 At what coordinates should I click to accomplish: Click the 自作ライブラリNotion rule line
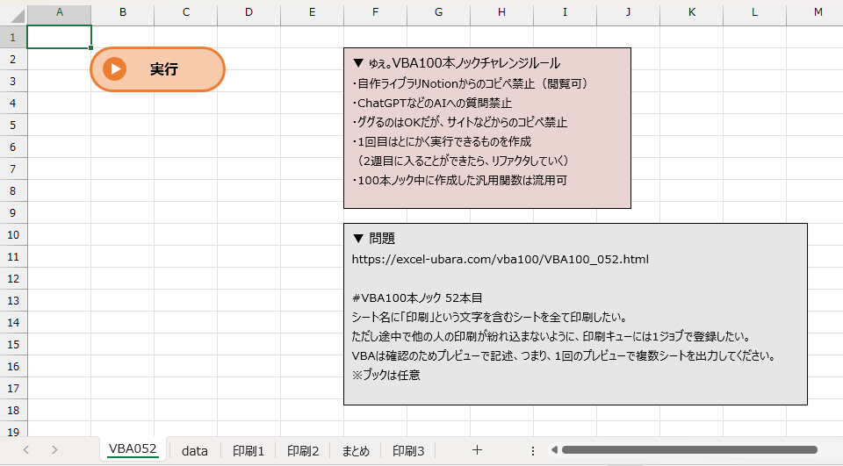coord(472,83)
